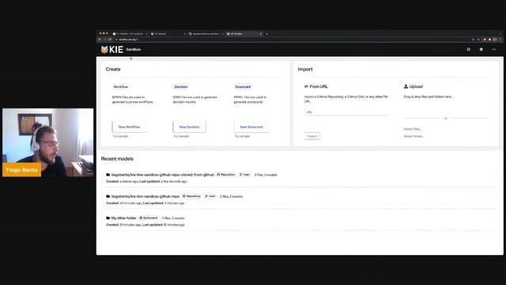Reload the page with browser refresh icon

click(x=110, y=40)
